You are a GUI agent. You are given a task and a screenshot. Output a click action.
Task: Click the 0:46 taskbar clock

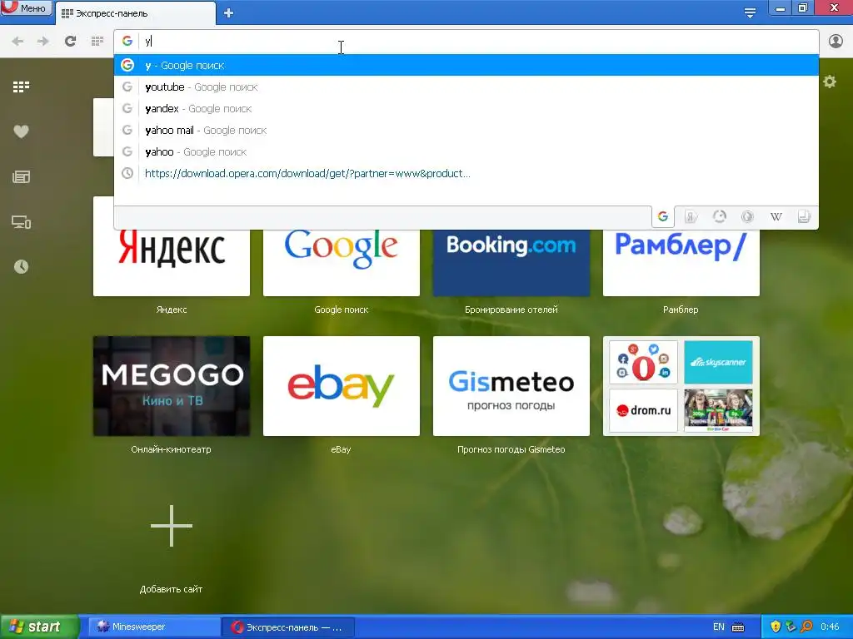pos(831,627)
